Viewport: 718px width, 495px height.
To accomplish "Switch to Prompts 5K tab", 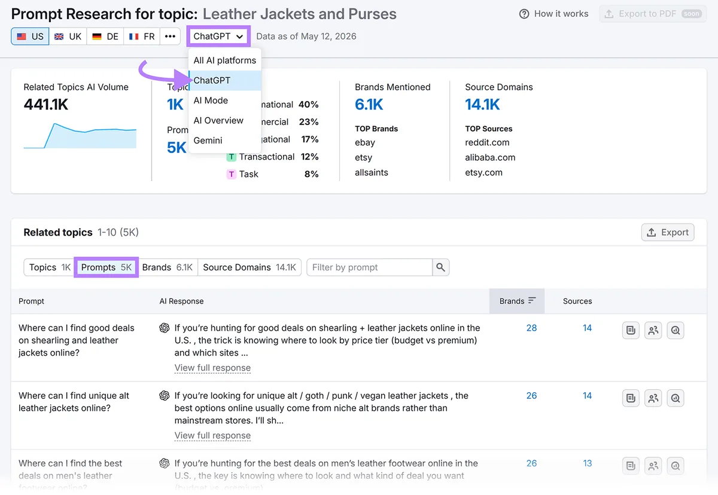I will [x=106, y=267].
